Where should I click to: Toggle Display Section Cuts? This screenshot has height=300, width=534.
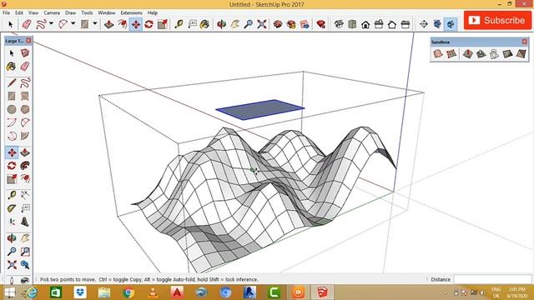pyautogui.click(x=451, y=24)
